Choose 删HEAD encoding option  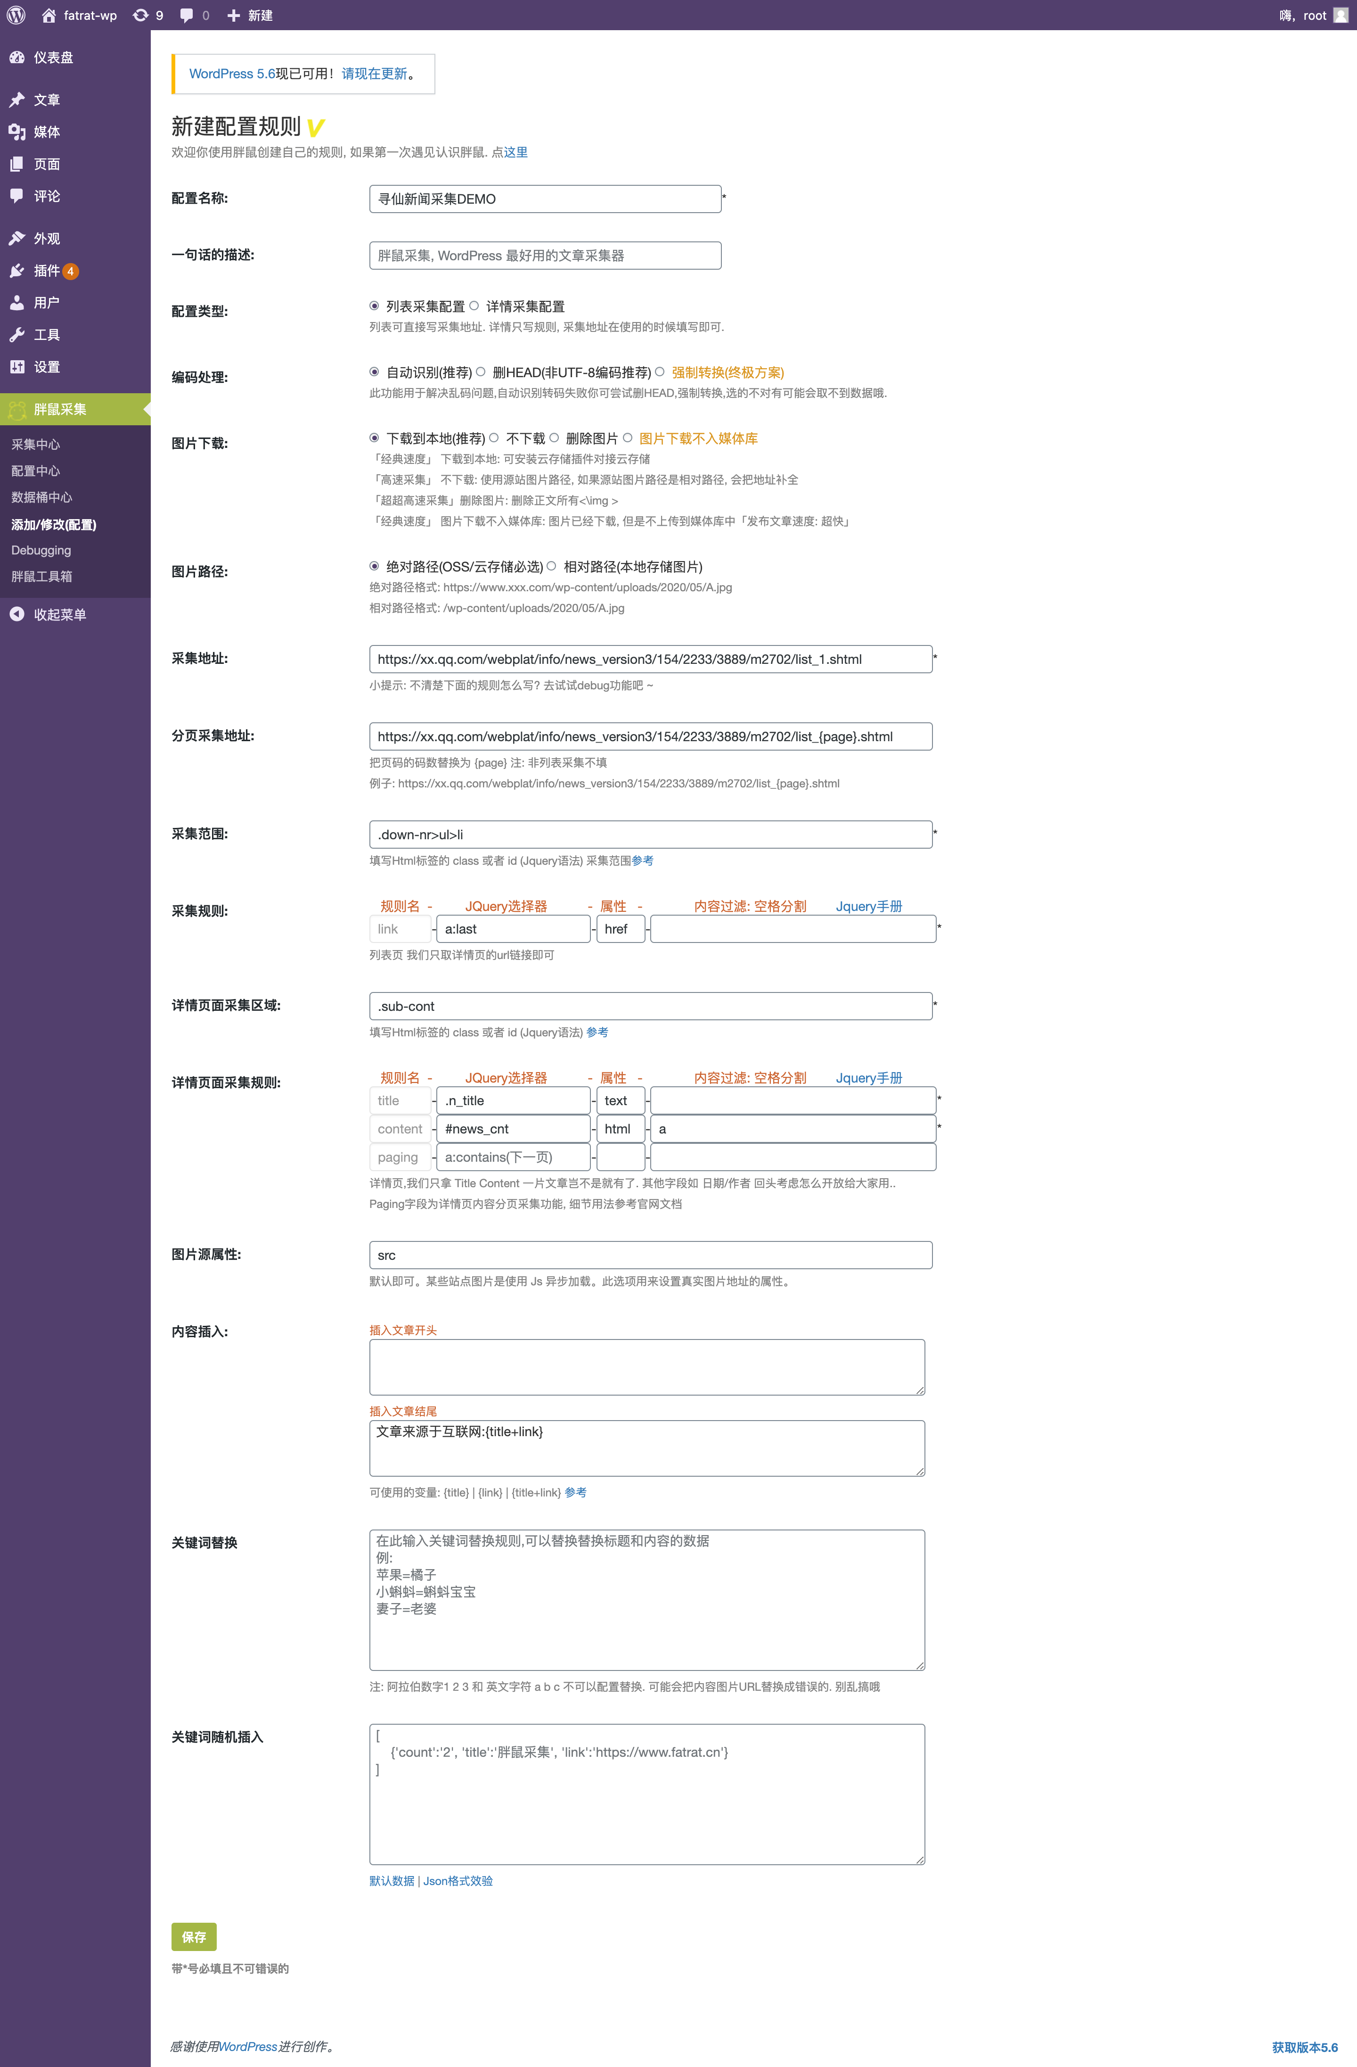coord(481,372)
